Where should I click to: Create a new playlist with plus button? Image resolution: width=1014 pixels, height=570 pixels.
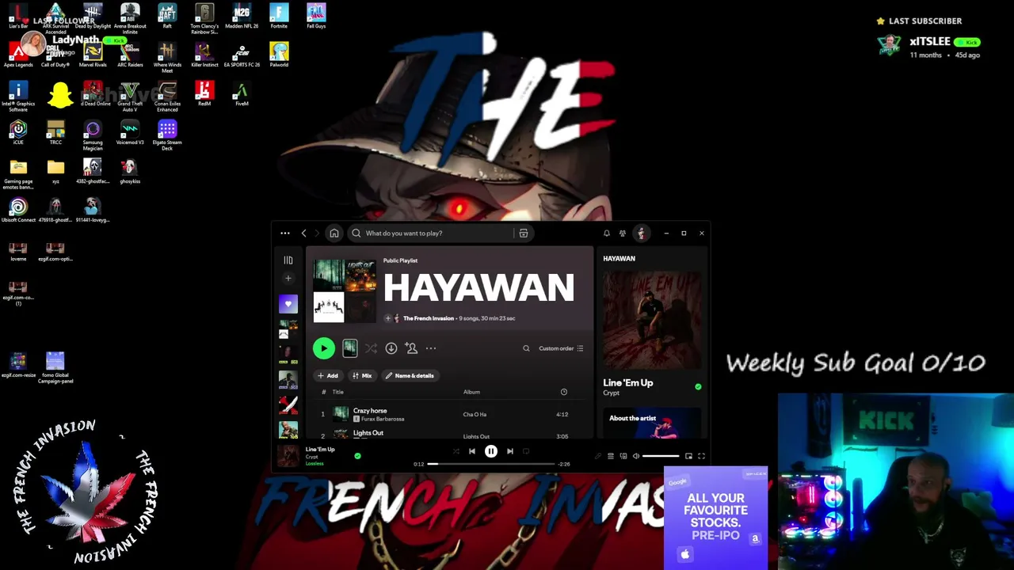288,279
